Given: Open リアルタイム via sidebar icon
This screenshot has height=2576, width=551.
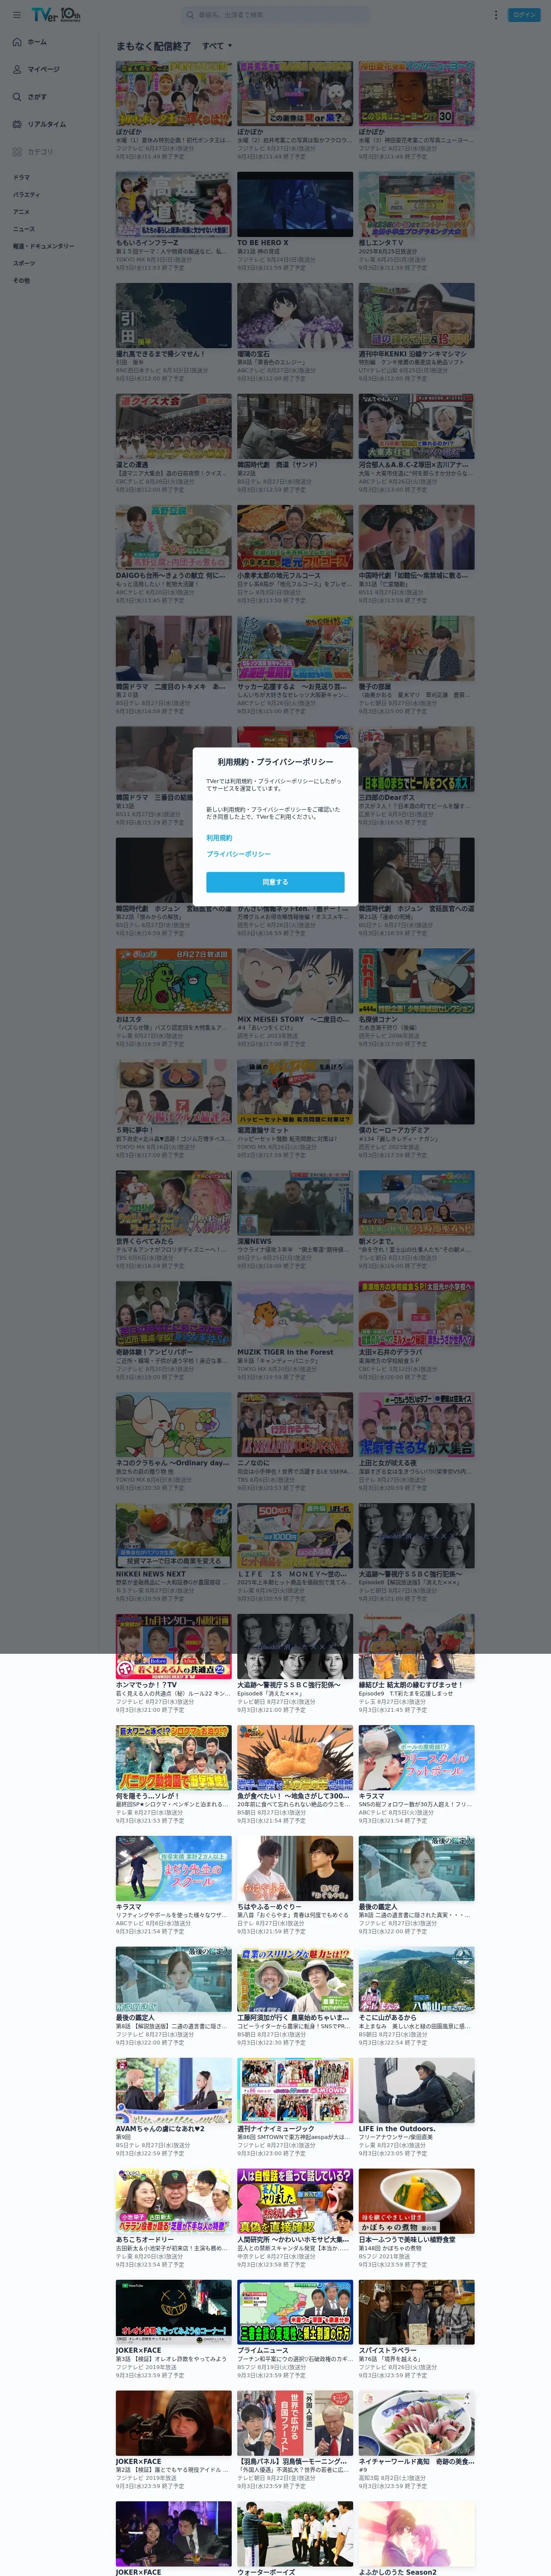Looking at the screenshot, I should click(17, 124).
